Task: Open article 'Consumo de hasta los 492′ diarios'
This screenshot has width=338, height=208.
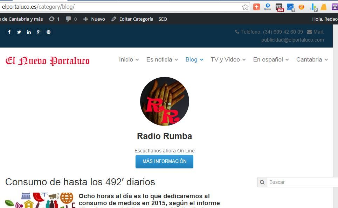Action: point(80,182)
